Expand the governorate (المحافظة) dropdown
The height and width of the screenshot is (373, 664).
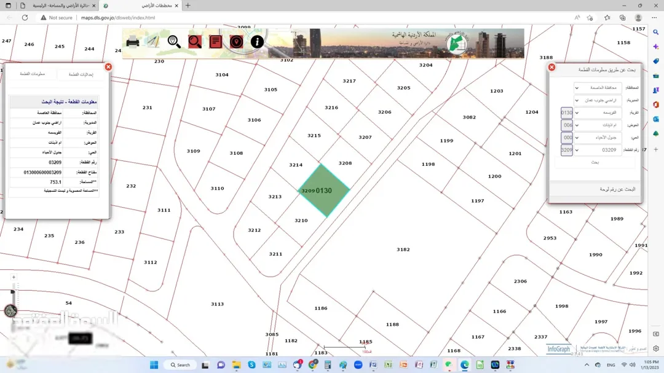tap(598, 88)
